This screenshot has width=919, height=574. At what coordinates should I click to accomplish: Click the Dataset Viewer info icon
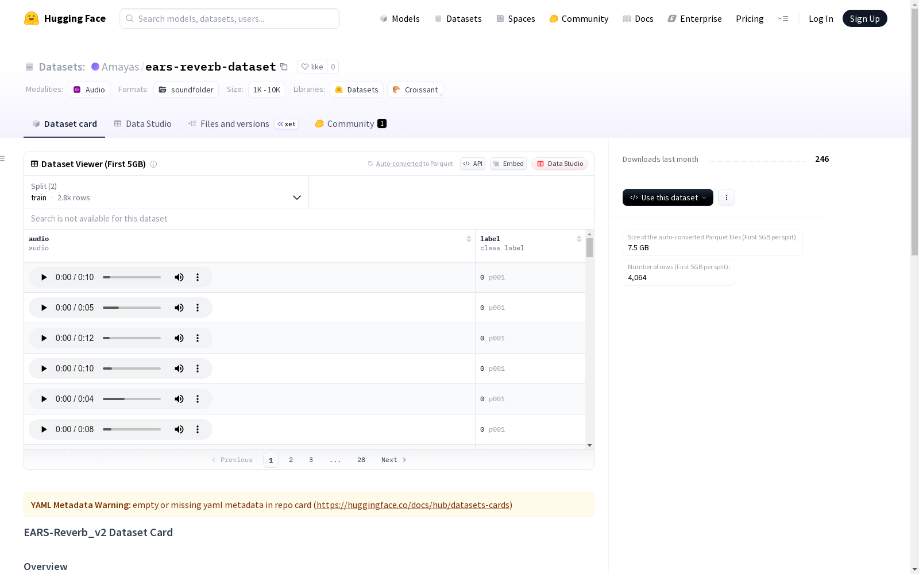(153, 164)
